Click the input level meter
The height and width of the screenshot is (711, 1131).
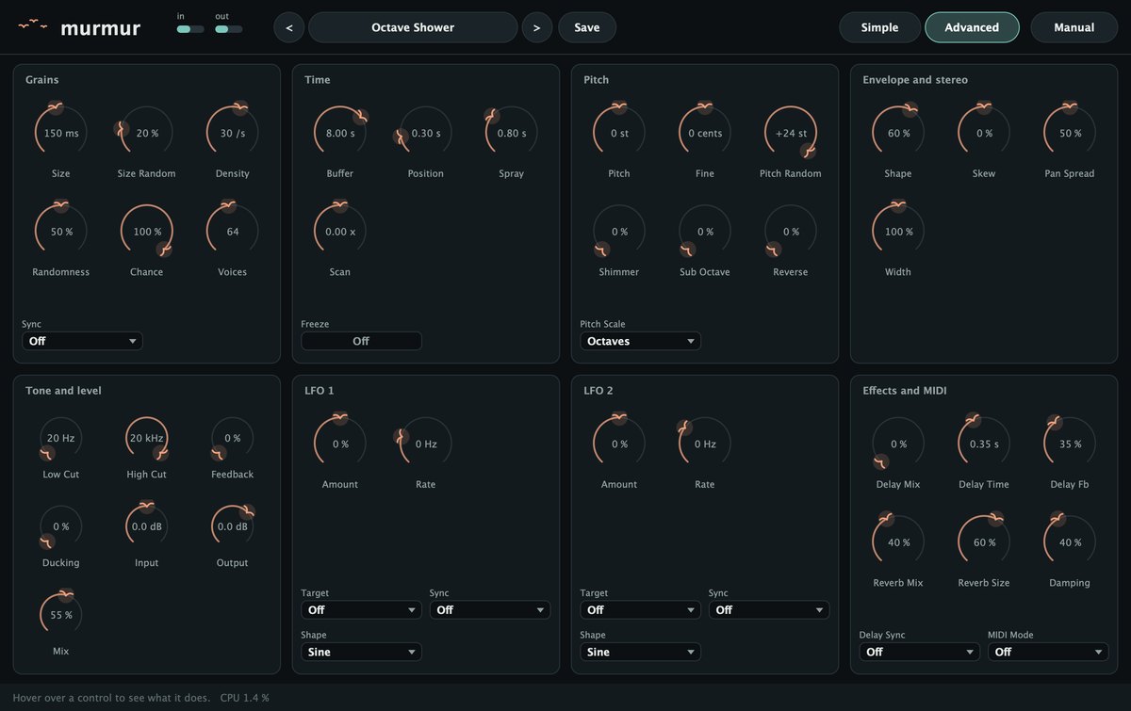pos(190,29)
